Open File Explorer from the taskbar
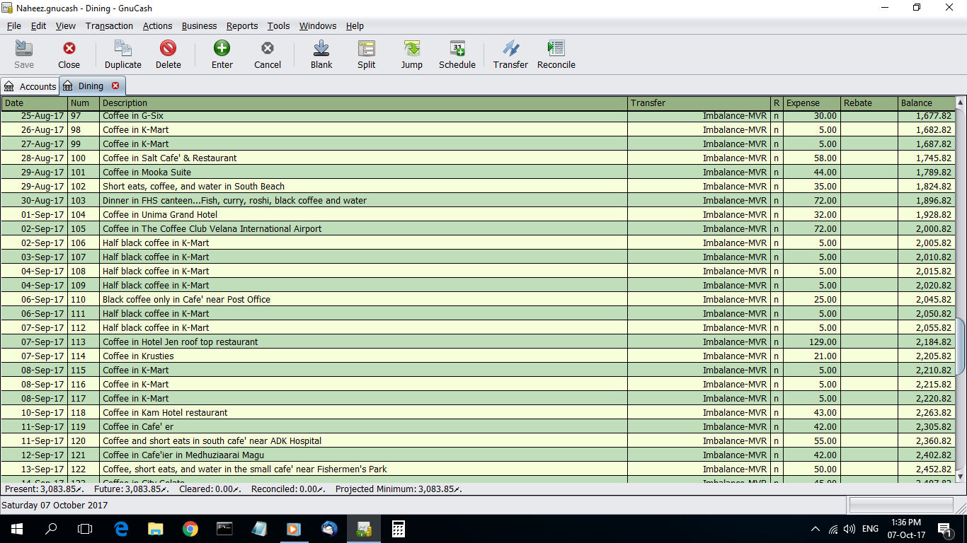This screenshot has height=543, width=967. tap(155, 528)
